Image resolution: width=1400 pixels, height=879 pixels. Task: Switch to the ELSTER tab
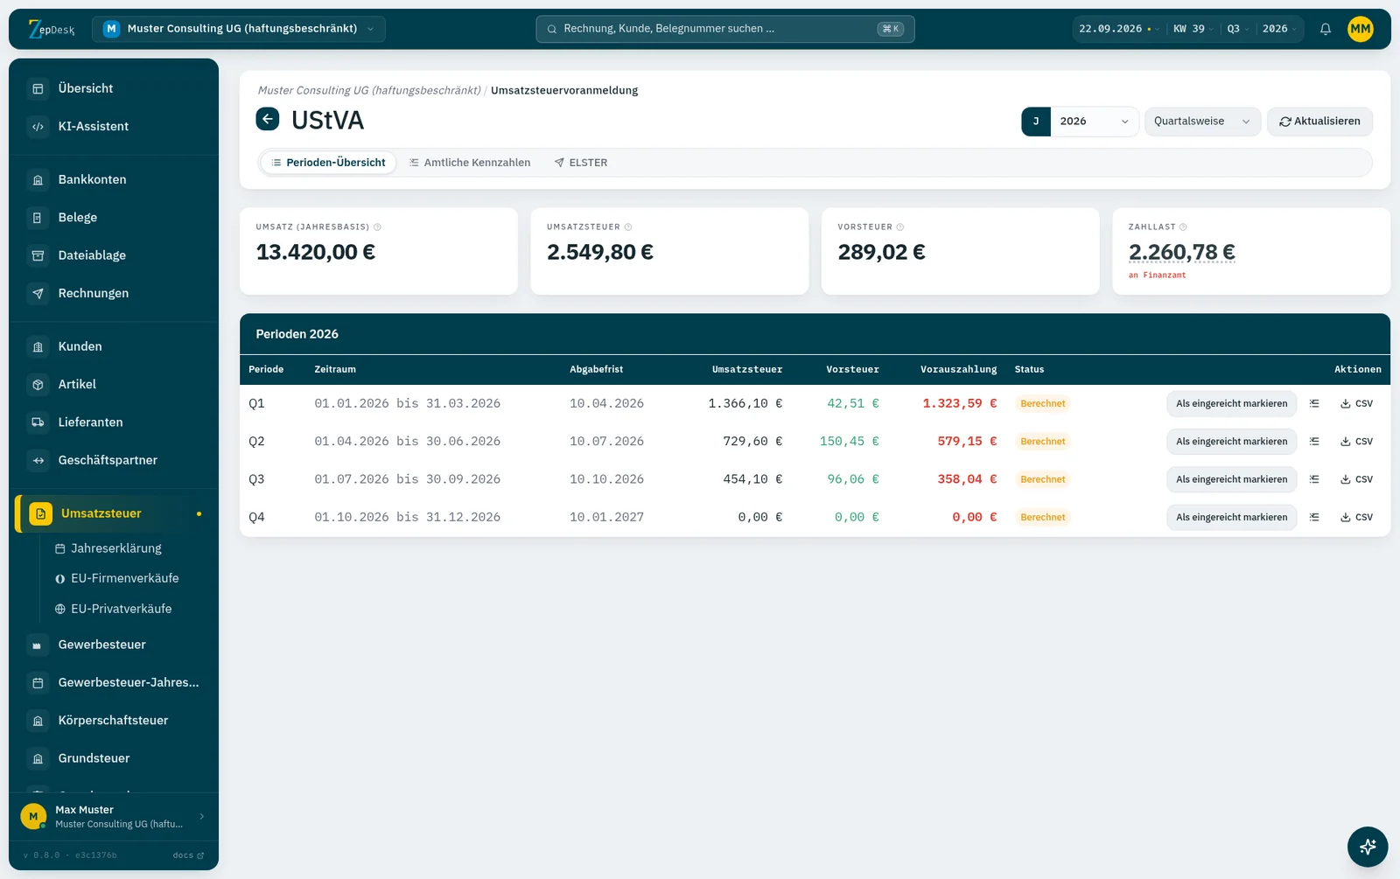(581, 163)
